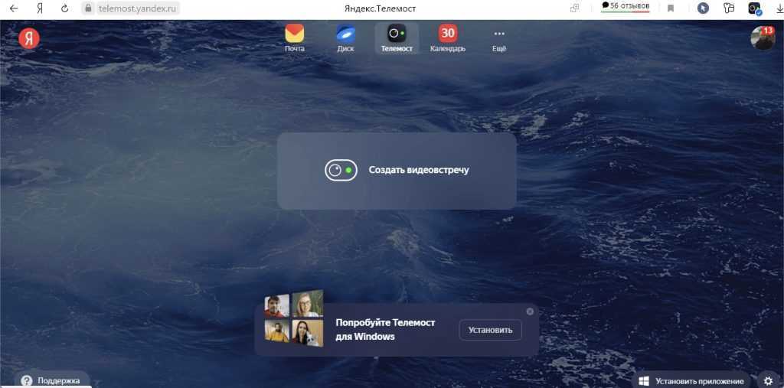
Task: Click the padlock icon in the address bar
Action: (x=87, y=8)
